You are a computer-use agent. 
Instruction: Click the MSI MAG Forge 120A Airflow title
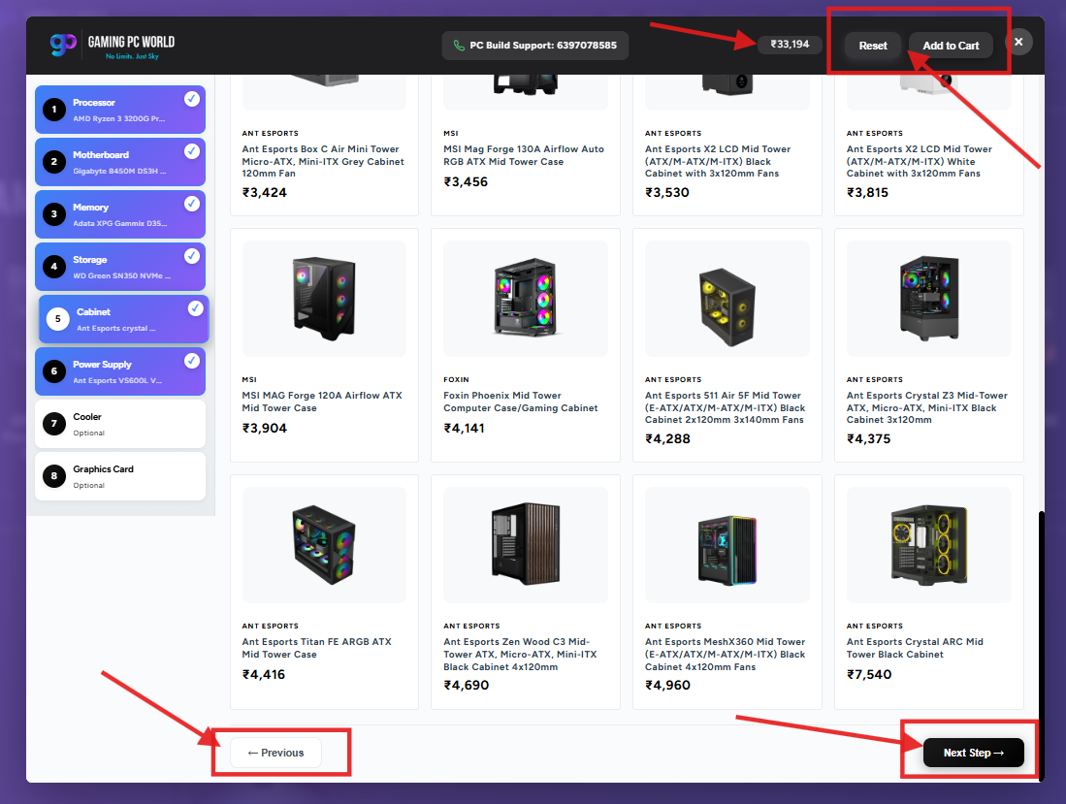(322, 401)
